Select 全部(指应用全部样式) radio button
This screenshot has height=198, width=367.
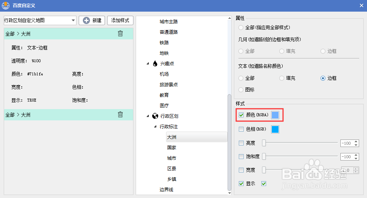click(x=241, y=28)
